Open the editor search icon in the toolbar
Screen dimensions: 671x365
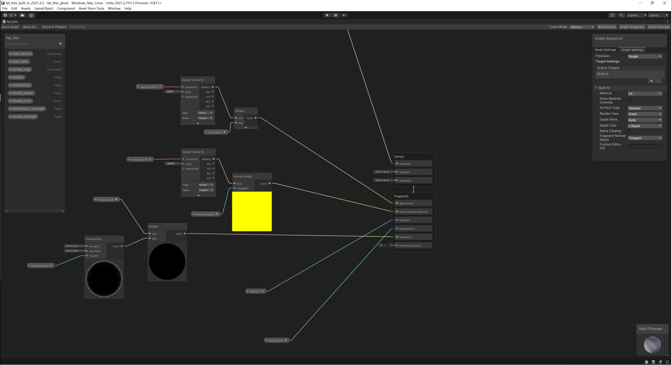click(621, 15)
